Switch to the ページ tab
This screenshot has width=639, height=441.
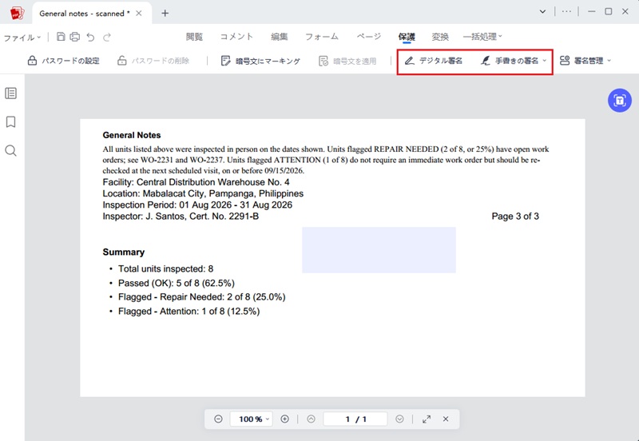coord(369,37)
